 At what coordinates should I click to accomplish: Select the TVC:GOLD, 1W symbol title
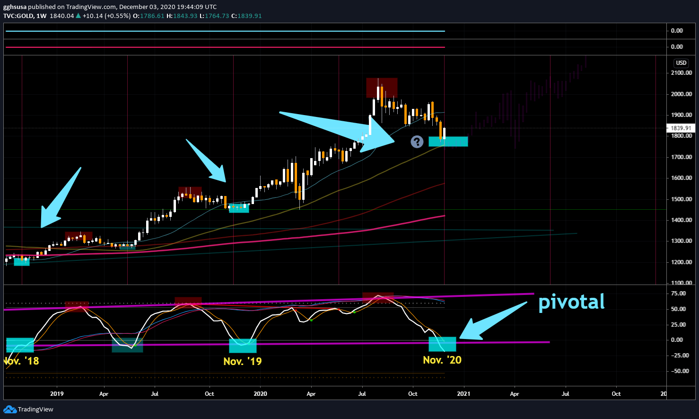pos(25,16)
